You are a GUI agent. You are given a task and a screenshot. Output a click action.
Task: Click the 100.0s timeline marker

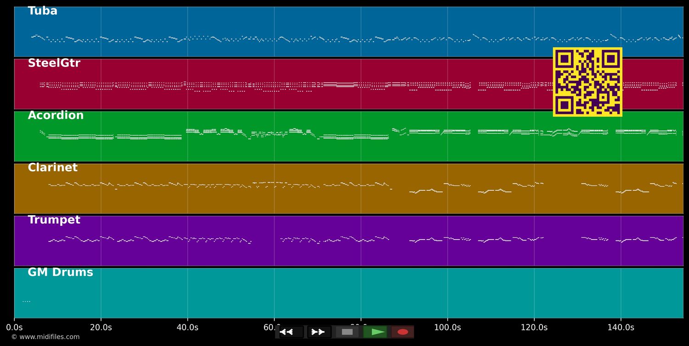pos(447,328)
